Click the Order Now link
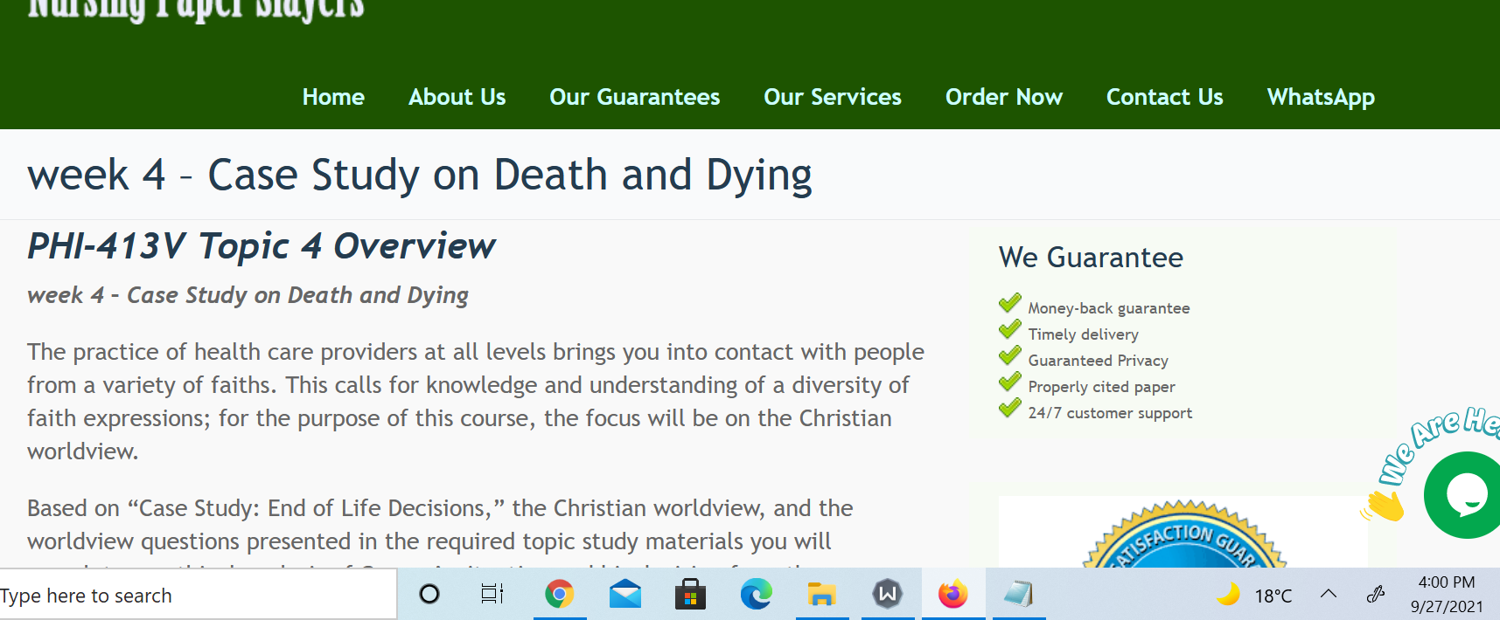This screenshot has width=1500, height=620. coord(1004,97)
